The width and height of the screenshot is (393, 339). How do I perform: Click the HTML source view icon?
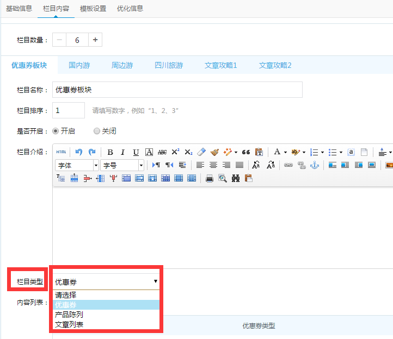pyautogui.click(x=61, y=152)
